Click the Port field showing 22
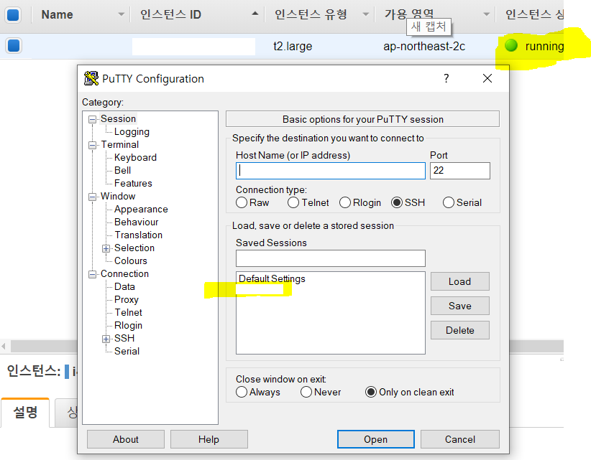The width and height of the screenshot is (591, 460). pyautogui.click(x=460, y=171)
